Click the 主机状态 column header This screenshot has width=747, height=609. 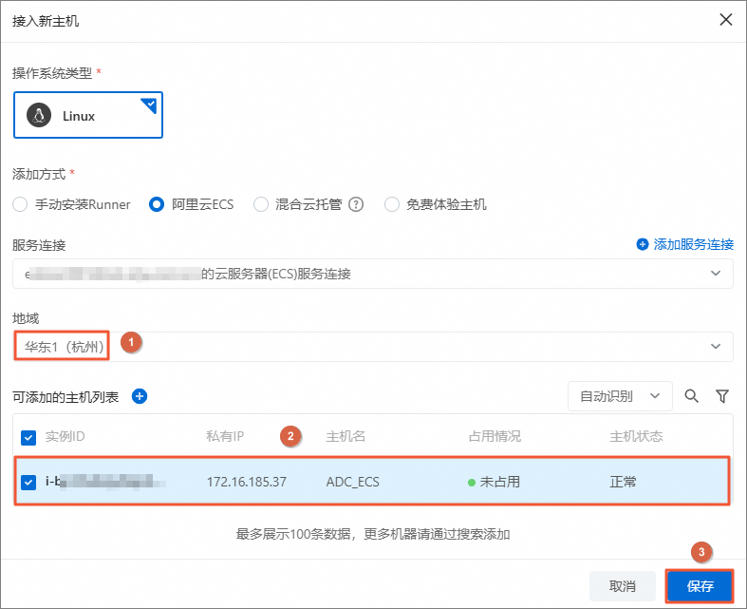(x=636, y=436)
